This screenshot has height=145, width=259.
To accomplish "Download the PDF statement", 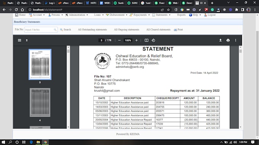I will (221, 40).
